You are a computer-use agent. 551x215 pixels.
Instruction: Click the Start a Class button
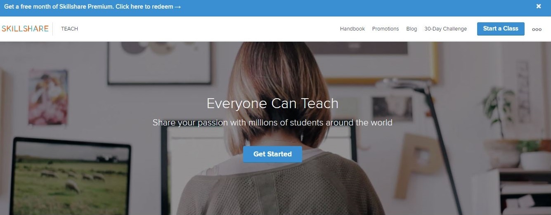point(501,29)
